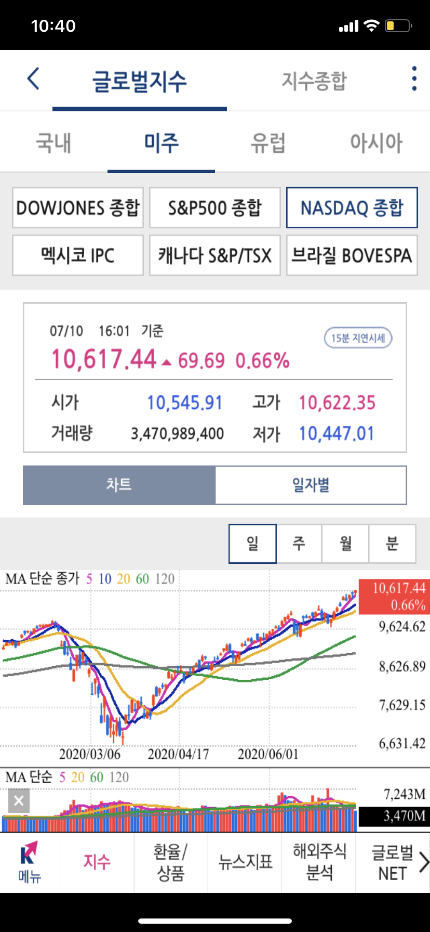430x932 pixels.
Task: Tap the Wi-Fi icon in status bar
Action: pos(371,25)
